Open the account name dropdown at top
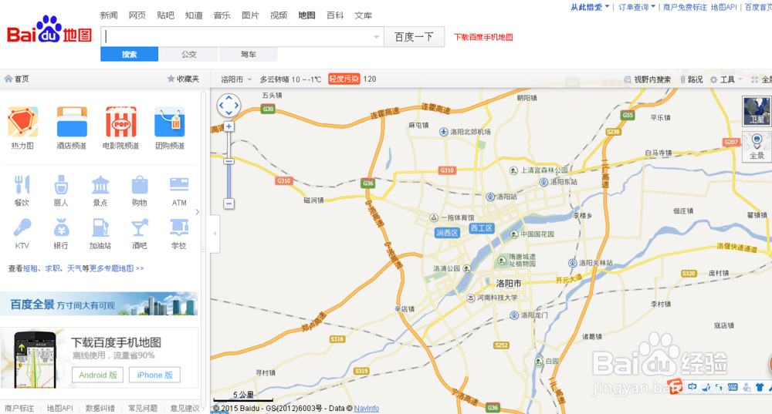Viewport: 772px width, 414px height. [590, 7]
